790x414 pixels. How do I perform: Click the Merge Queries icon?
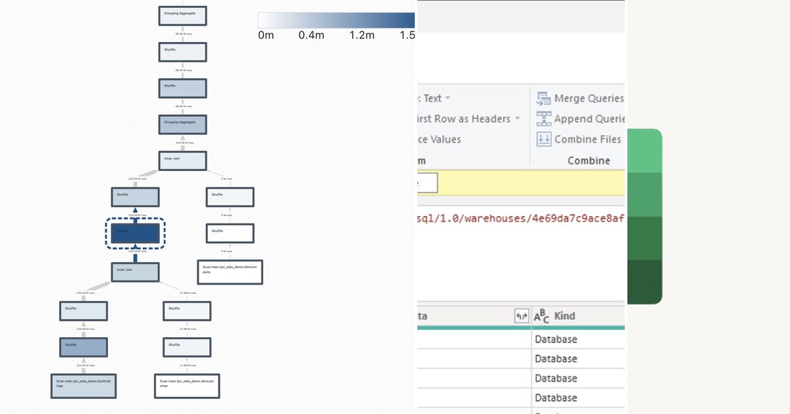[x=544, y=98]
